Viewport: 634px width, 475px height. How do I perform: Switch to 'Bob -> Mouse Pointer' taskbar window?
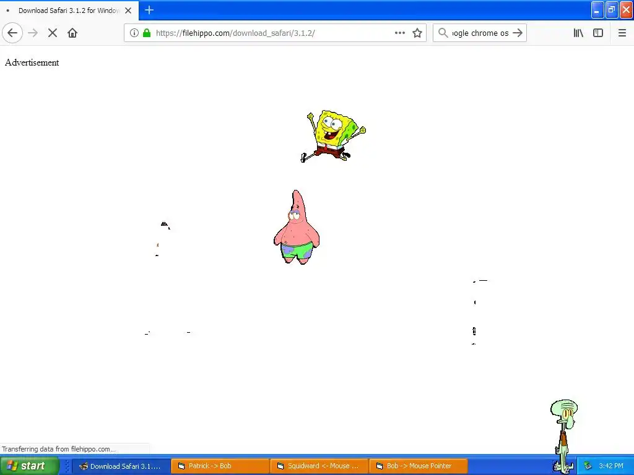click(x=419, y=466)
